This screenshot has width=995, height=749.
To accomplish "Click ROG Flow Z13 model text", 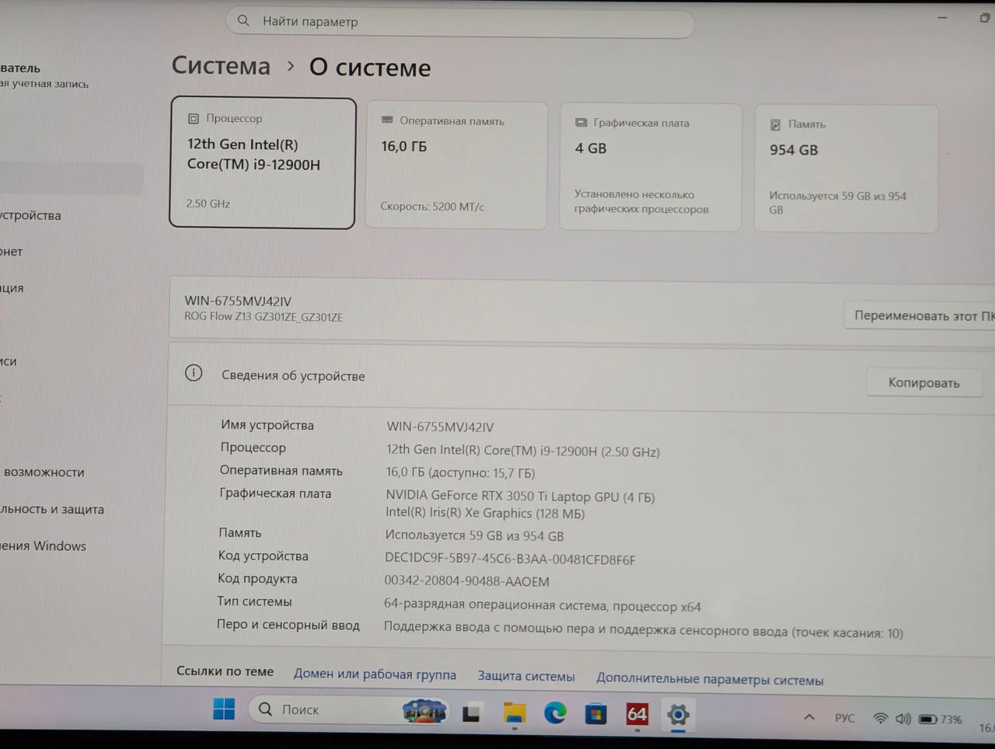I will [264, 317].
